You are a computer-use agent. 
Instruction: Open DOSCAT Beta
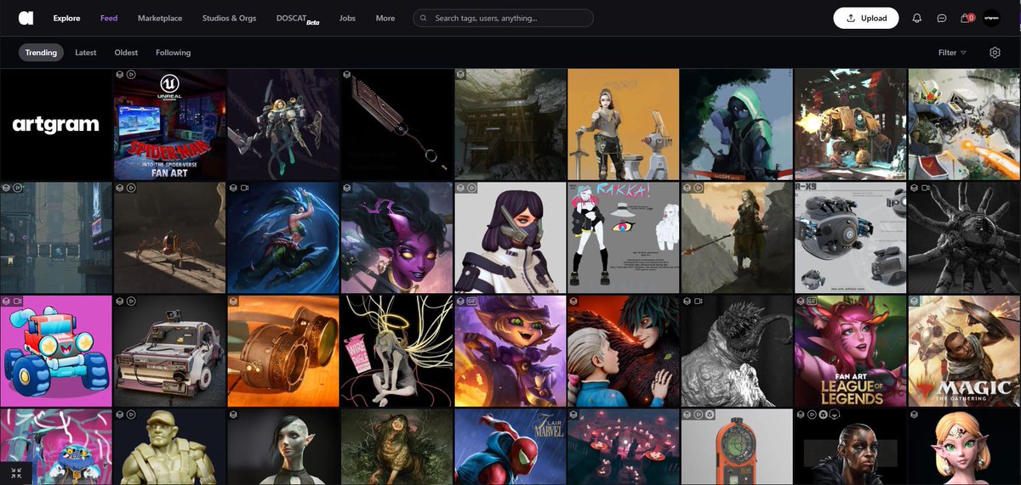point(299,18)
